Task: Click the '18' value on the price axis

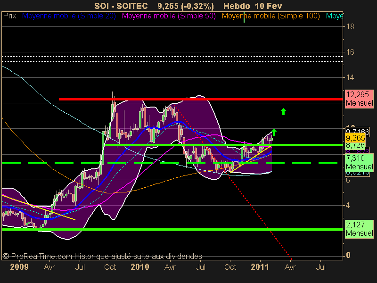Action: coord(350,26)
